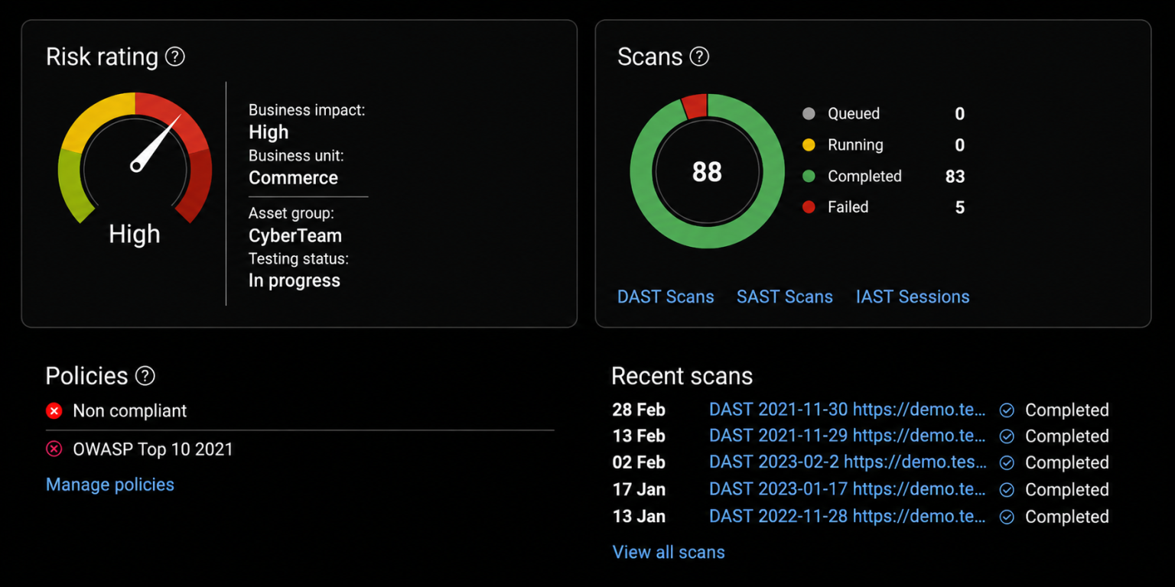Image resolution: width=1175 pixels, height=587 pixels.
Task: Open the DAST 2023-02-2 scan link
Action: click(848, 462)
